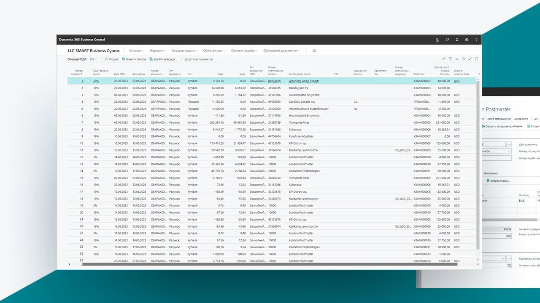The image size is (540, 303).
Task: Open the settings gear in header
Action: pos(467,40)
